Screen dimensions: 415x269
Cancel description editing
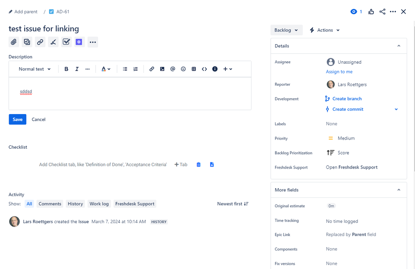pyautogui.click(x=39, y=119)
